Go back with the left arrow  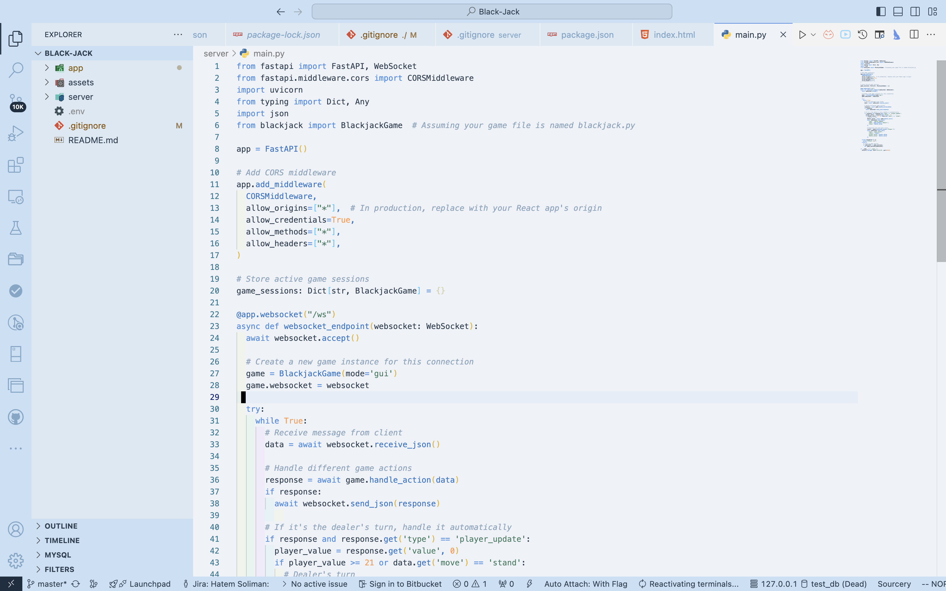click(x=281, y=12)
